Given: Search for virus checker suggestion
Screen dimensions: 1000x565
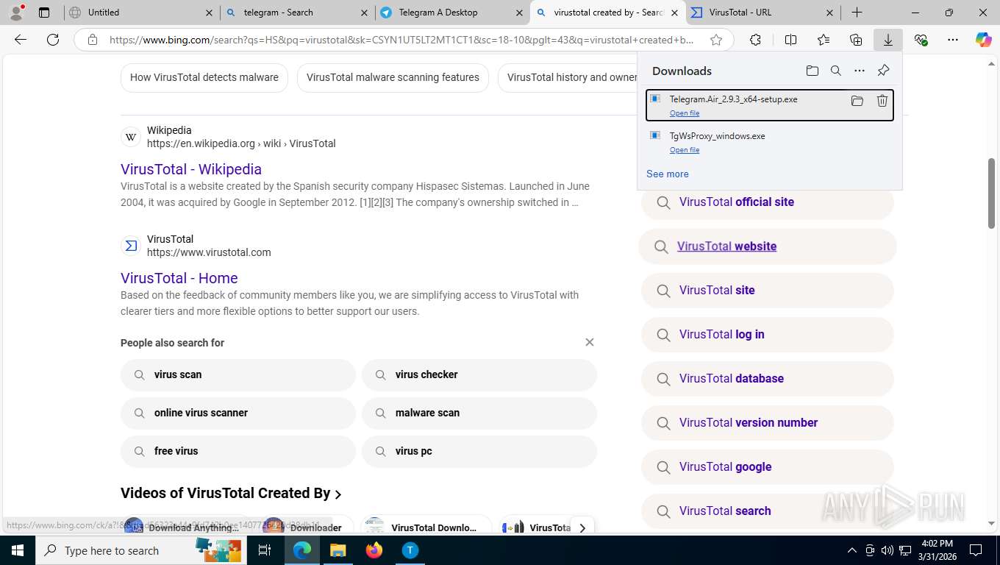Looking at the screenshot, I should pyautogui.click(x=479, y=374).
